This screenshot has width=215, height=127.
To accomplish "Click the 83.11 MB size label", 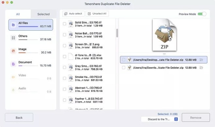I will pos(45,26).
